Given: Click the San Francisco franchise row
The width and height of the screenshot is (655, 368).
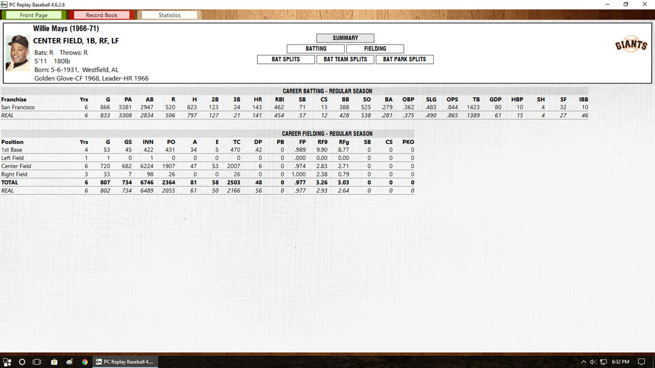Looking at the screenshot, I should [18, 107].
